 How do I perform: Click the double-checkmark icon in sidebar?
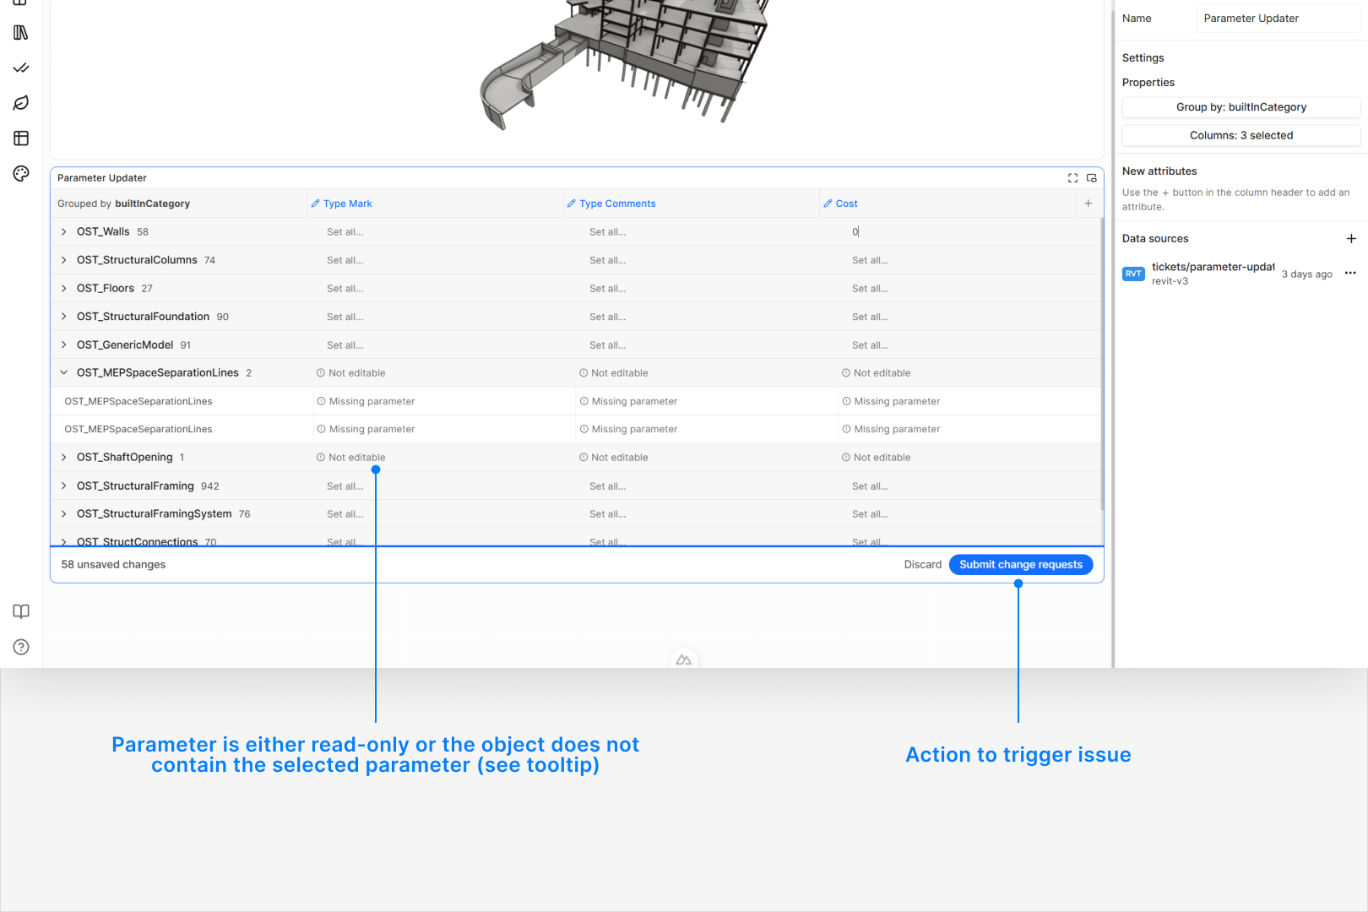[x=21, y=68]
